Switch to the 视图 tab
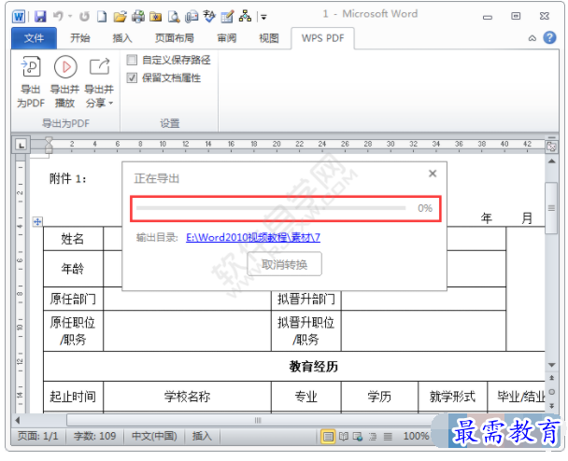568x461 pixels. [x=269, y=38]
